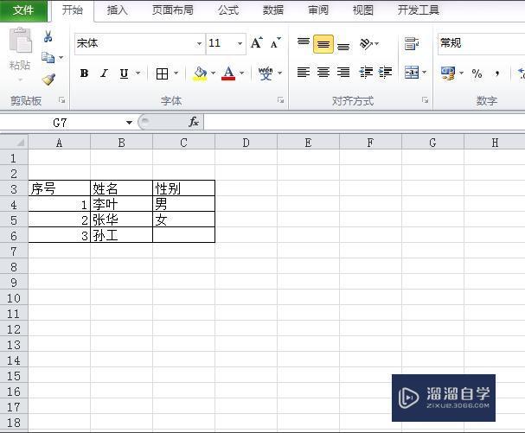Screen dimensions: 525x433
Task: Click the Cut scissors icon
Action: coord(48,36)
